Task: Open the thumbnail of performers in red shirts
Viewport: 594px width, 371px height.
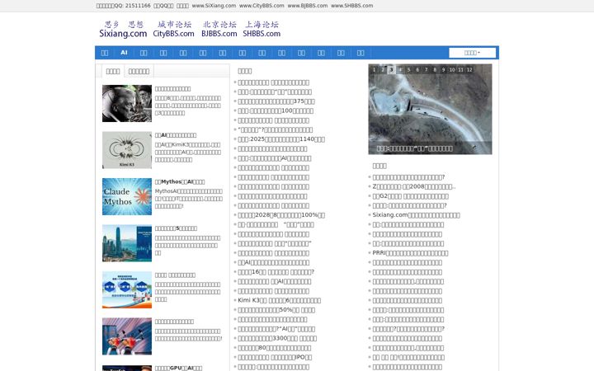Action: point(127,336)
